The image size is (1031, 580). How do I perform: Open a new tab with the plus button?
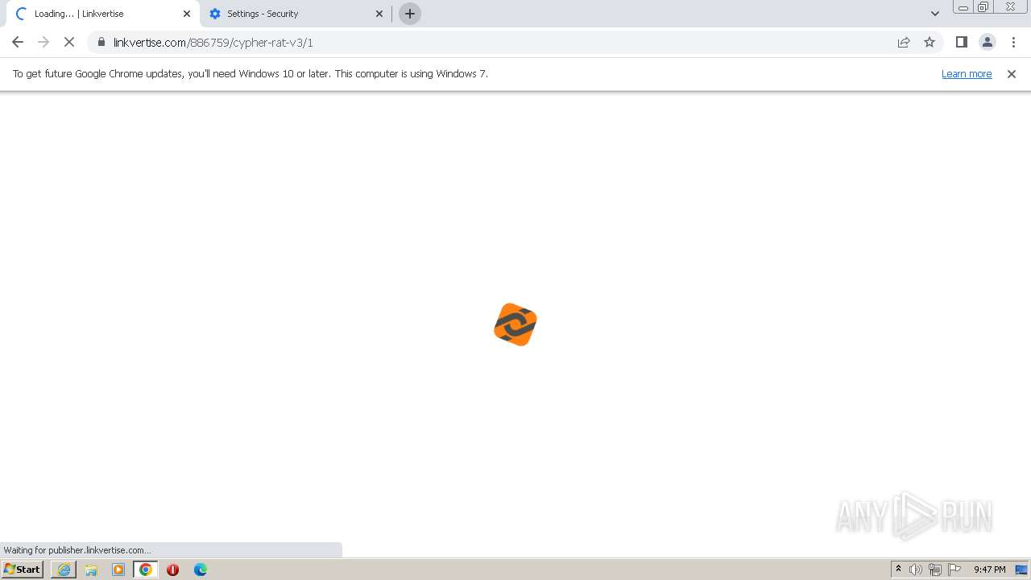coord(410,14)
